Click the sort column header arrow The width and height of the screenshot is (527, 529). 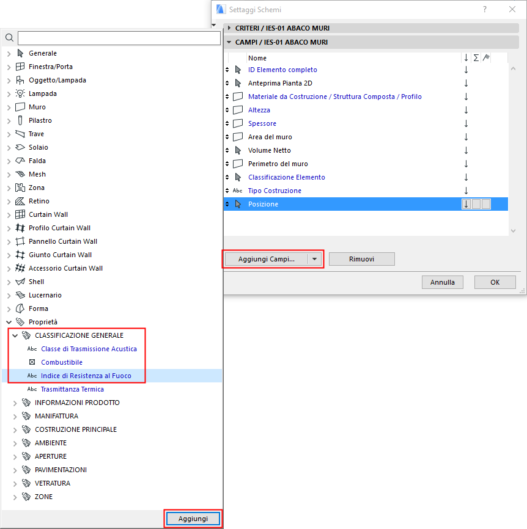(466, 57)
